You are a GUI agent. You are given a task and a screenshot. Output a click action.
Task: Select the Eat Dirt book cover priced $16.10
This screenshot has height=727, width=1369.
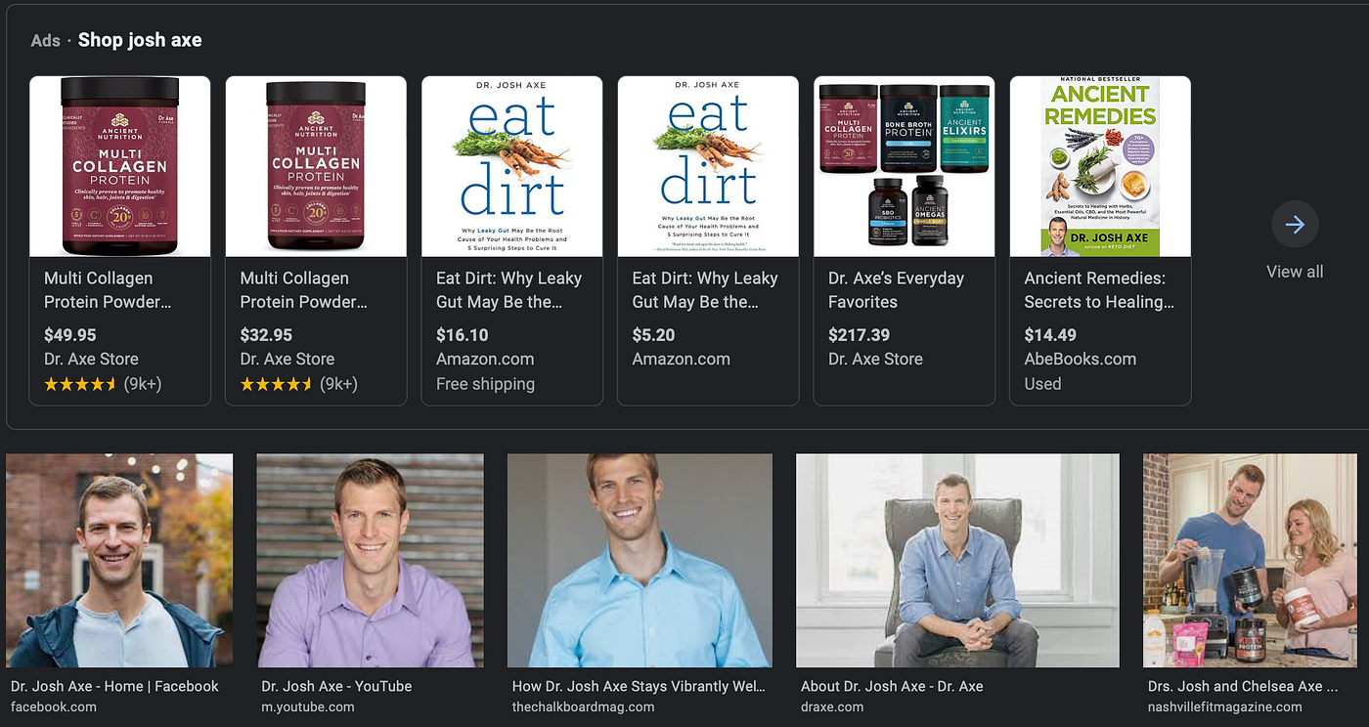(512, 166)
